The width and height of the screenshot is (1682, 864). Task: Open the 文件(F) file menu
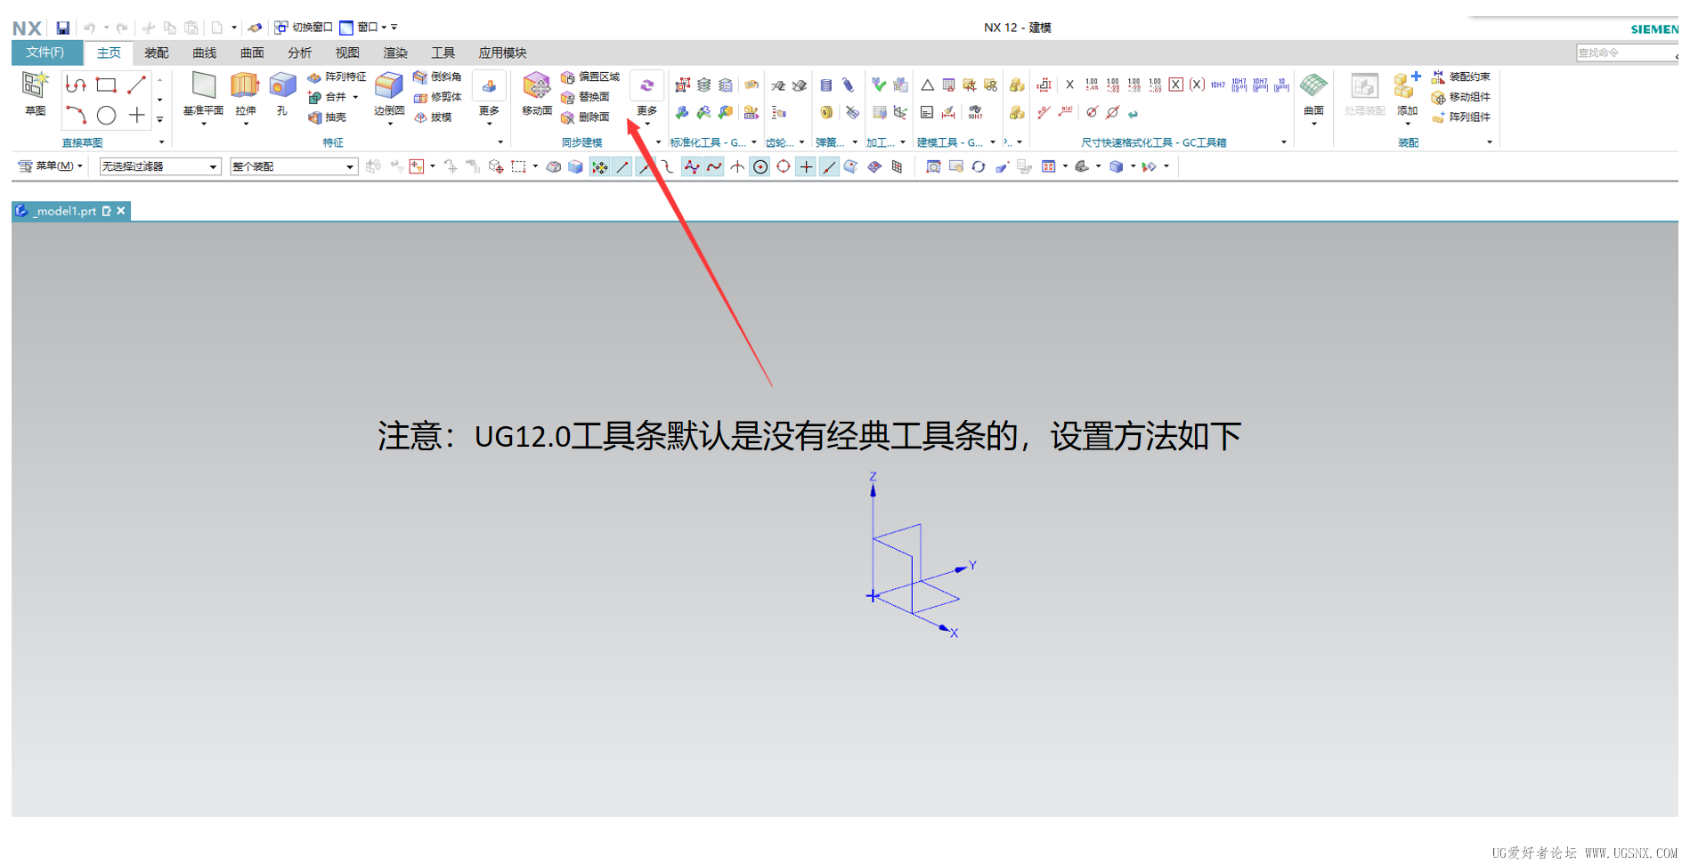click(x=45, y=52)
